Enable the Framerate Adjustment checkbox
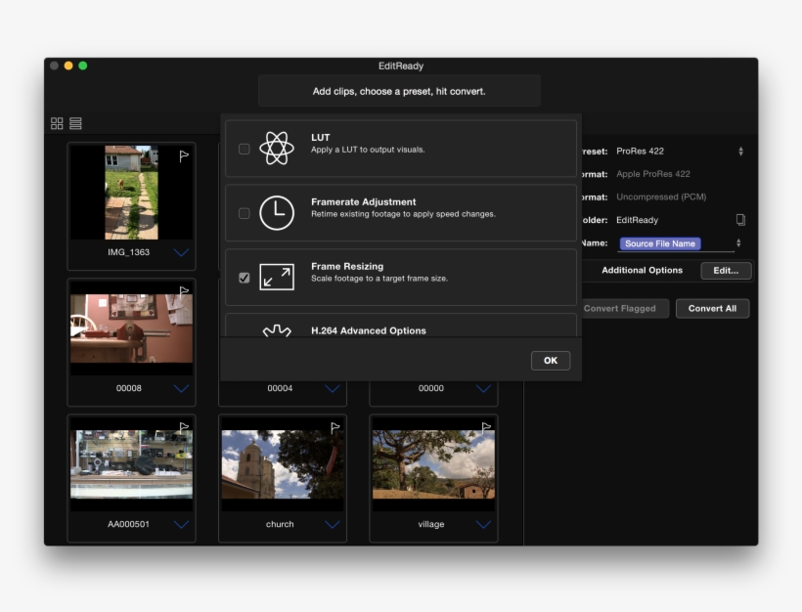The height and width of the screenshot is (612, 802). click(x=244, y=211)
